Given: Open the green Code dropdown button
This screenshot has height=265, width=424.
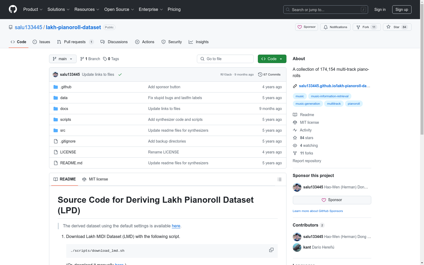Looking at the screenshot, I should click(x=272, y=59).
